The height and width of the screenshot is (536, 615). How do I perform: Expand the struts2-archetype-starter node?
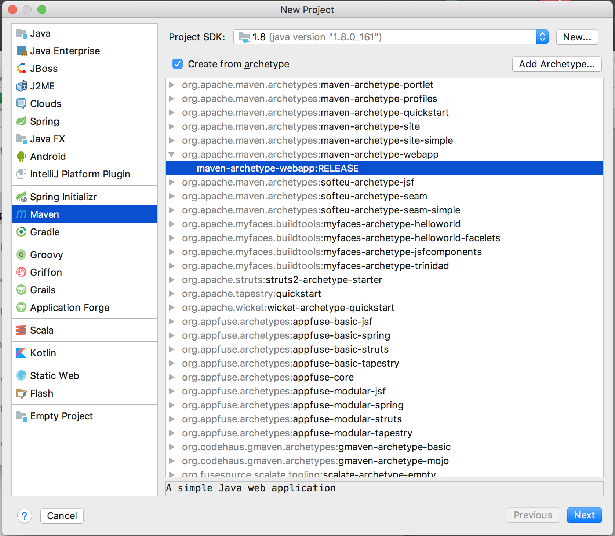click(x=171, y=280)
